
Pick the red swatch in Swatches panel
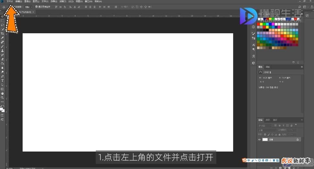(258, 24)
